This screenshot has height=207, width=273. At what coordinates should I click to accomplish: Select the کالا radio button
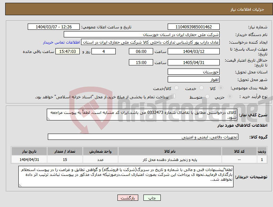221,88
